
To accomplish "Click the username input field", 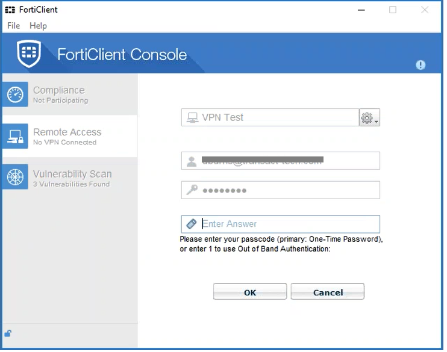I will [281, 161].
